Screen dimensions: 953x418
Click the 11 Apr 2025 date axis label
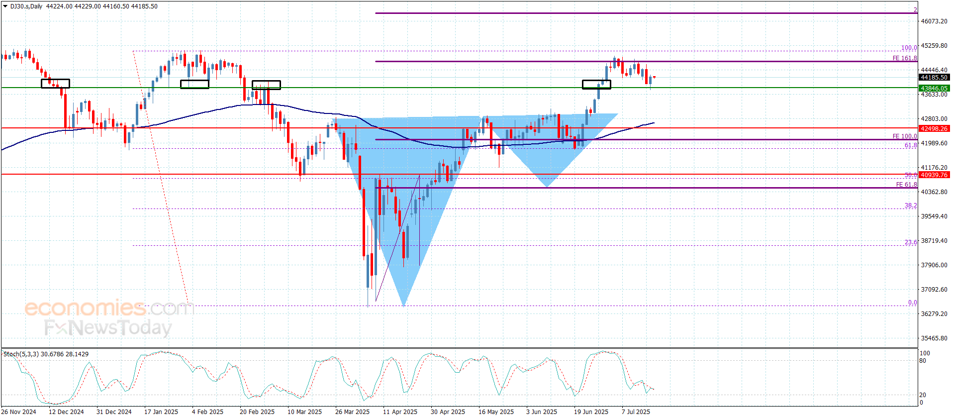coord(400,412)
